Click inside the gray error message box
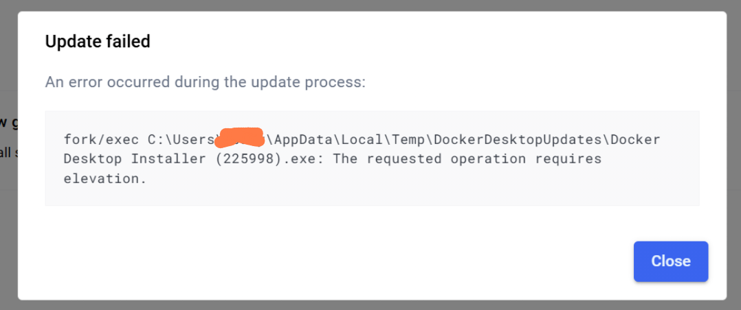Image resolution: width=741 pixels, height=310 pixels. tap(372, 158)
